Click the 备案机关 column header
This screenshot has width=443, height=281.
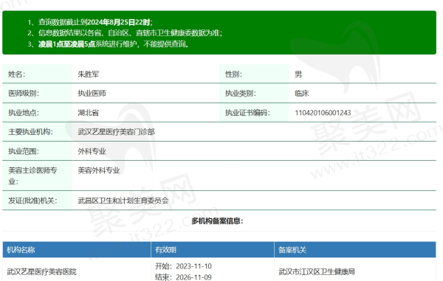click(x=292, y=250)
